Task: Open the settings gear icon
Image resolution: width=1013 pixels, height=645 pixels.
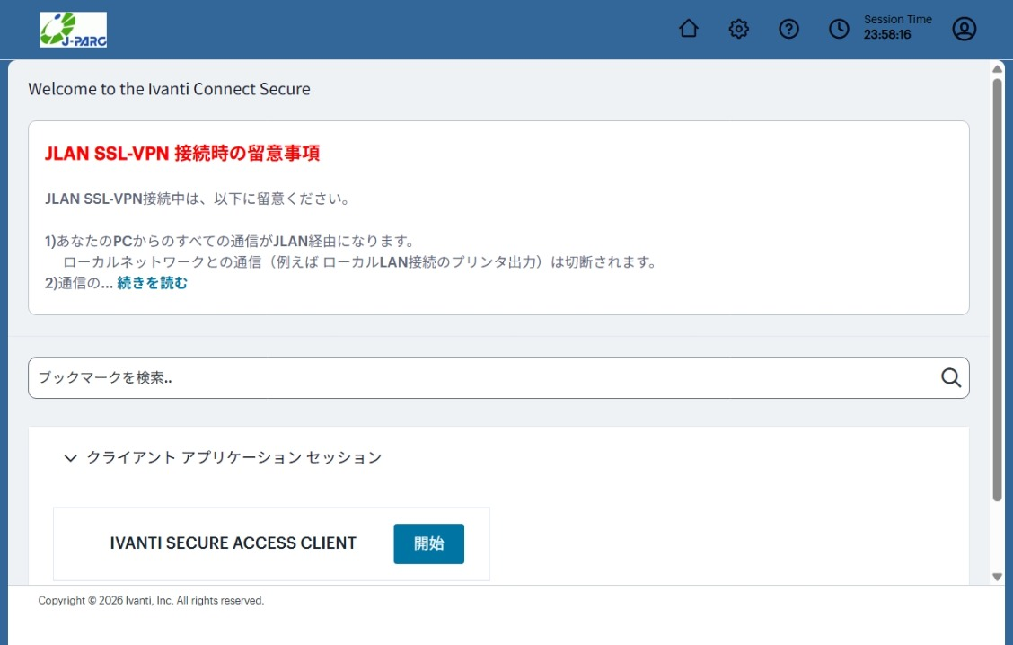Action: [x=738, y=29]
